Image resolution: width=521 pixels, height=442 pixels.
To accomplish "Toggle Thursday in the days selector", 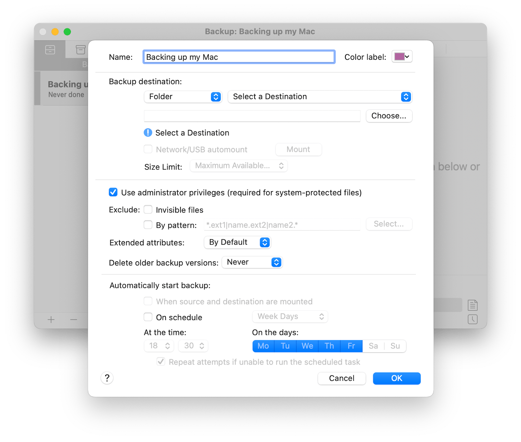I will click(x=329, y=346).
